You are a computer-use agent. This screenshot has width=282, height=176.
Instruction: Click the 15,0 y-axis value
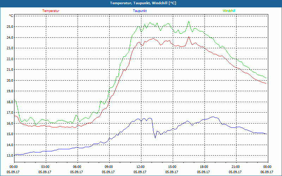click(10, 134)
